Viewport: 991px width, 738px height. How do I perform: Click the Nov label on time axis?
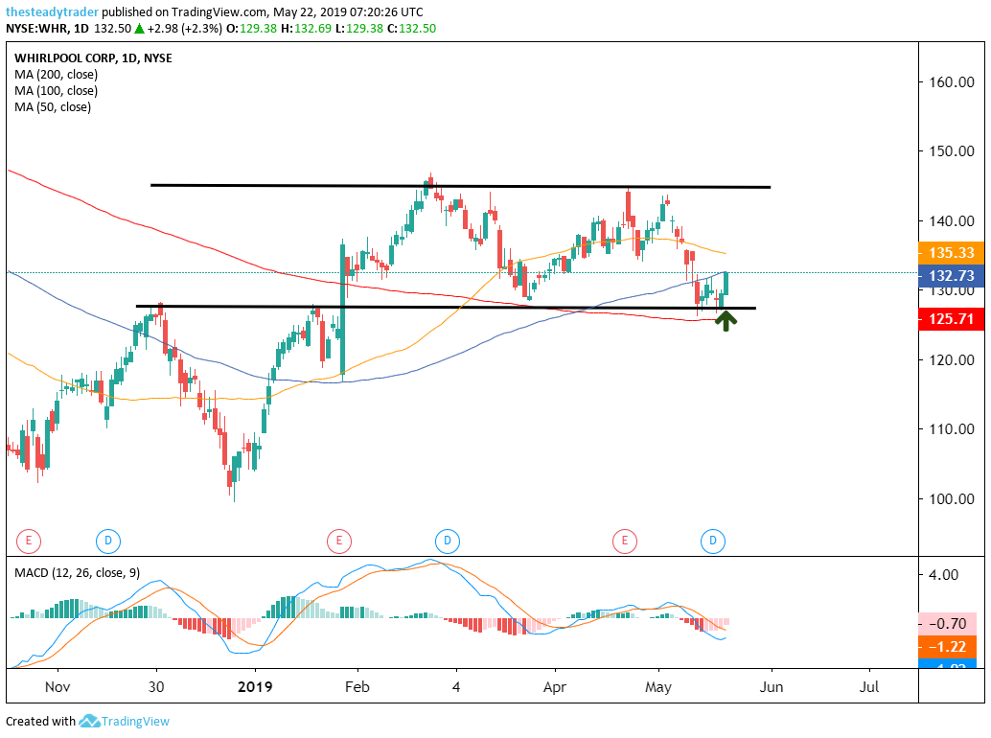pyautogui.click(x=58, y=687)
